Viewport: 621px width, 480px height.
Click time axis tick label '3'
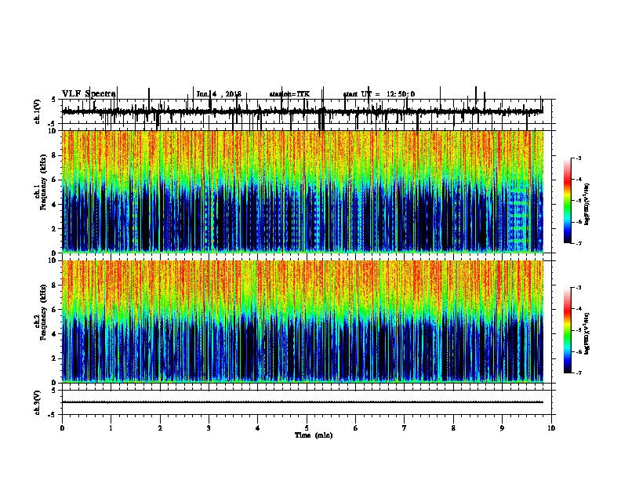tap(209, 428)
